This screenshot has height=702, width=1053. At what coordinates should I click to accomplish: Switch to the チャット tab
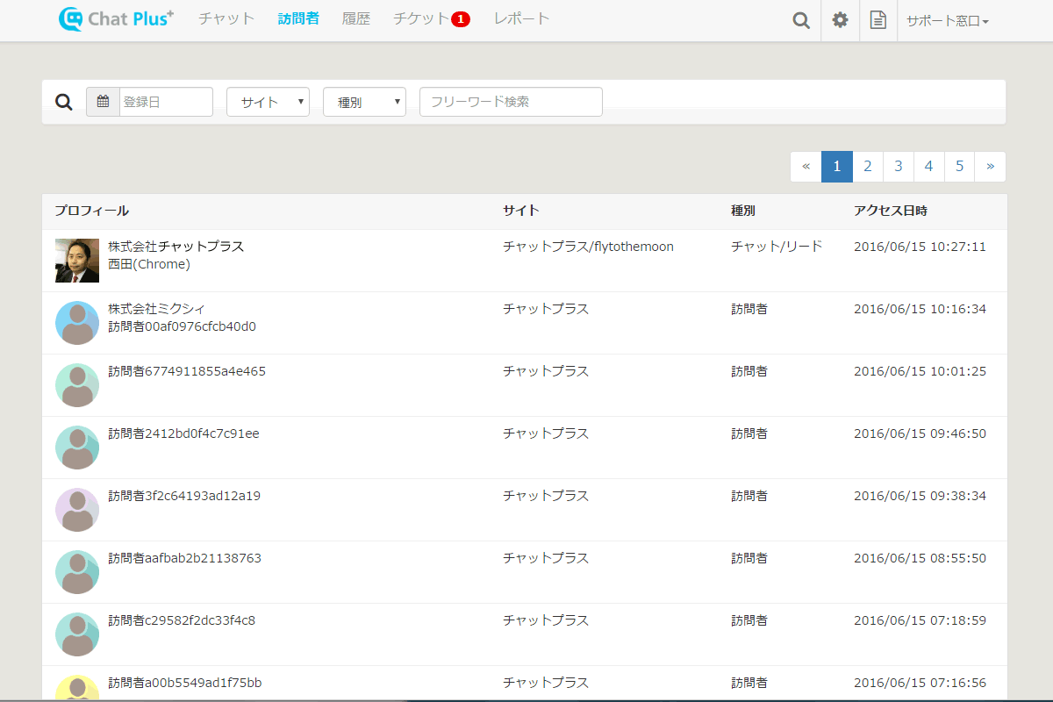(x=226, y=18)
